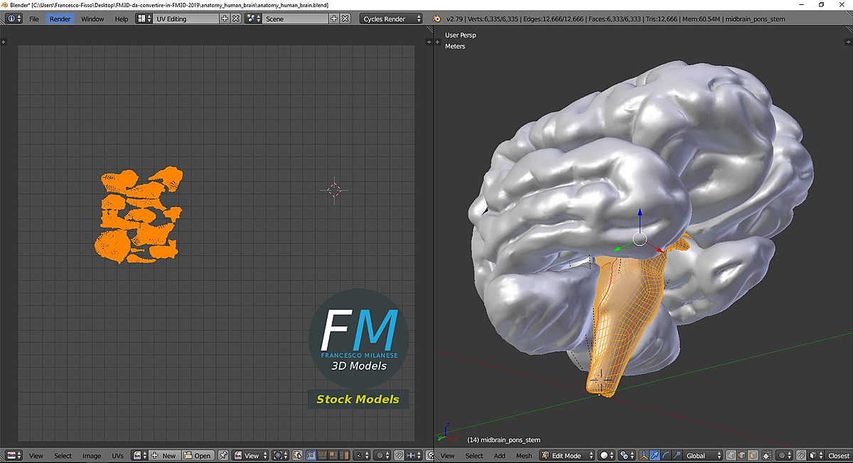Enable UV sync selection toggle
This screenshot has height=463, width=853.
[x=296, y=455]
